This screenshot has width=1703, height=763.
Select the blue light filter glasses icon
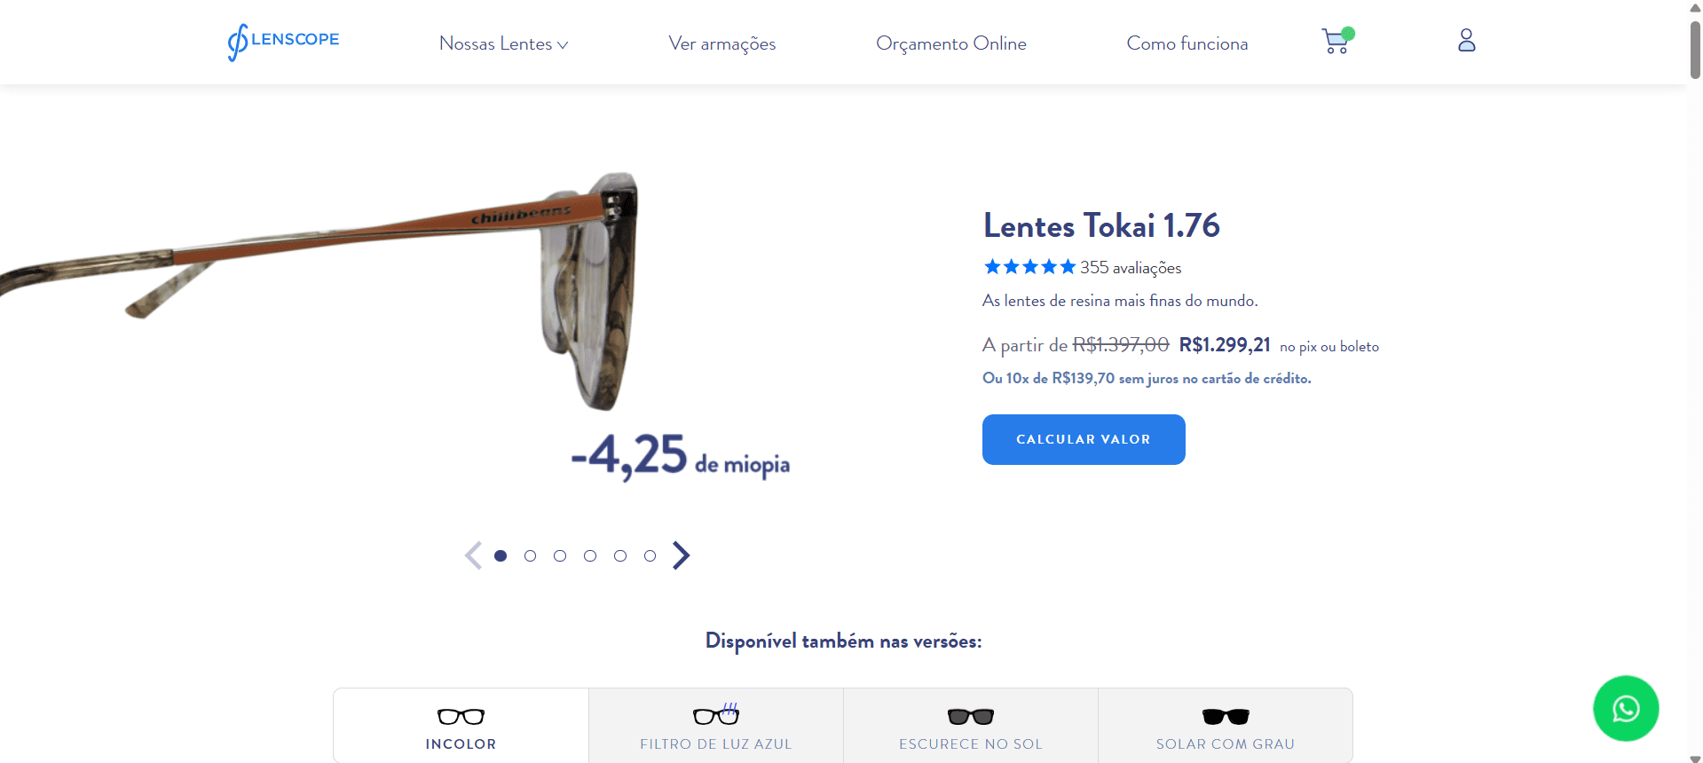[716, 713]
